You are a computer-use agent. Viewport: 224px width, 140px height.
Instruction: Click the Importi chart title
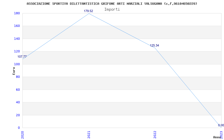click(x=112, y=10)
